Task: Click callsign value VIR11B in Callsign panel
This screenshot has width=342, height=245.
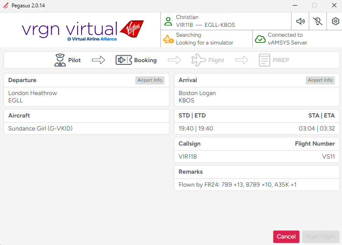Action: [x=188, y=156]
